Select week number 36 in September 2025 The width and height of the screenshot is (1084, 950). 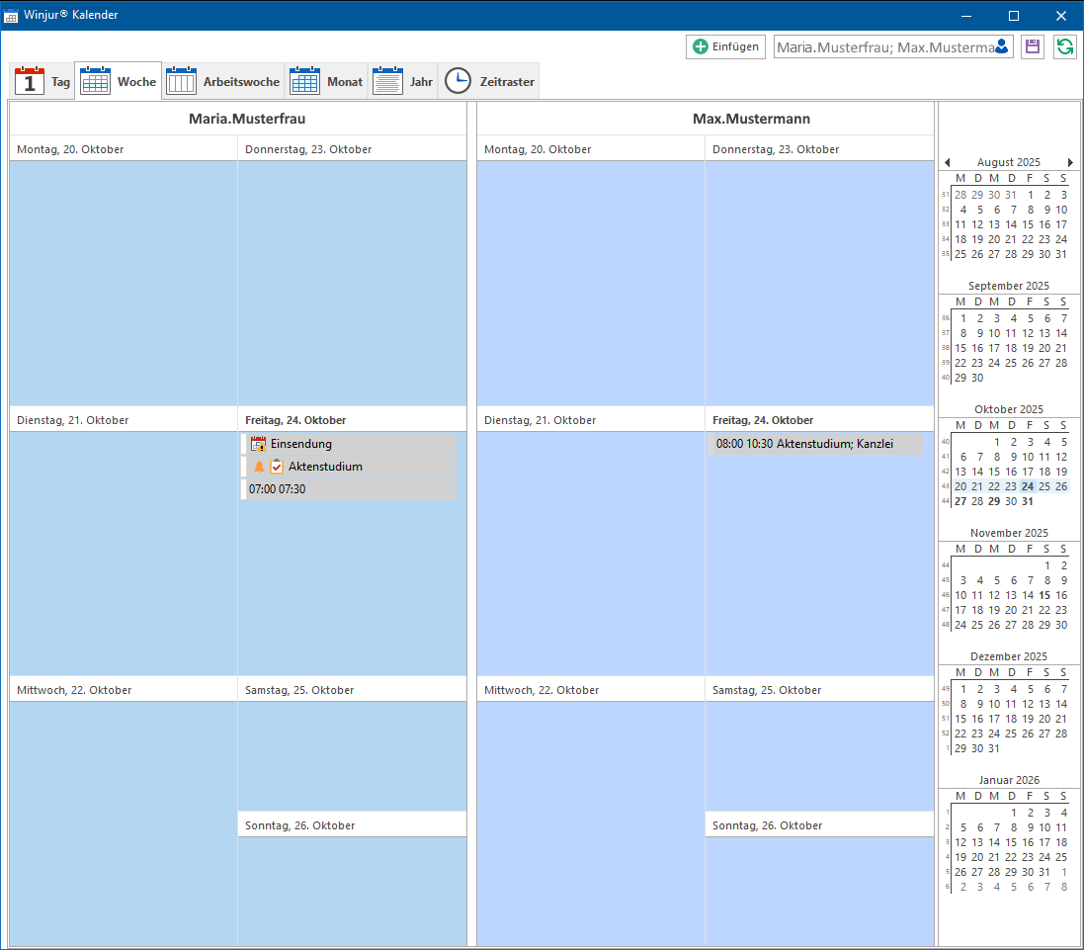point(945,318)
